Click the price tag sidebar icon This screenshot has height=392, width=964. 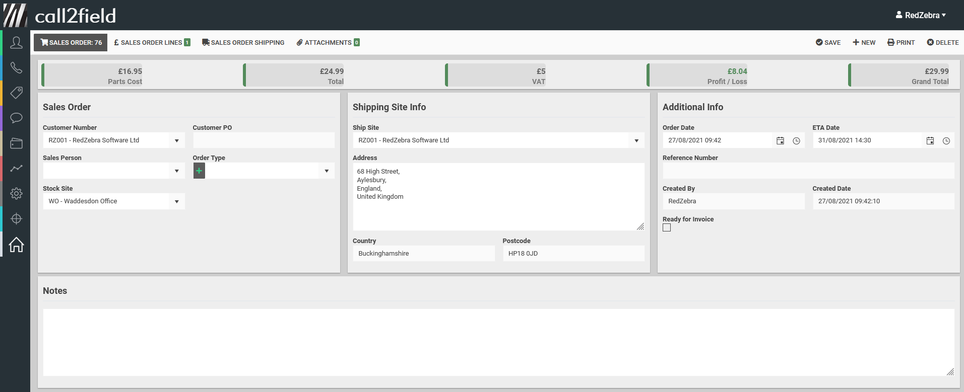pos(16,93)
